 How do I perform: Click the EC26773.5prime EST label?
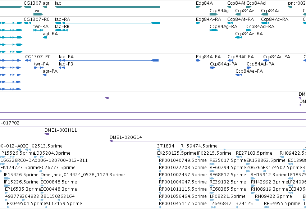[x=58, y=168]
